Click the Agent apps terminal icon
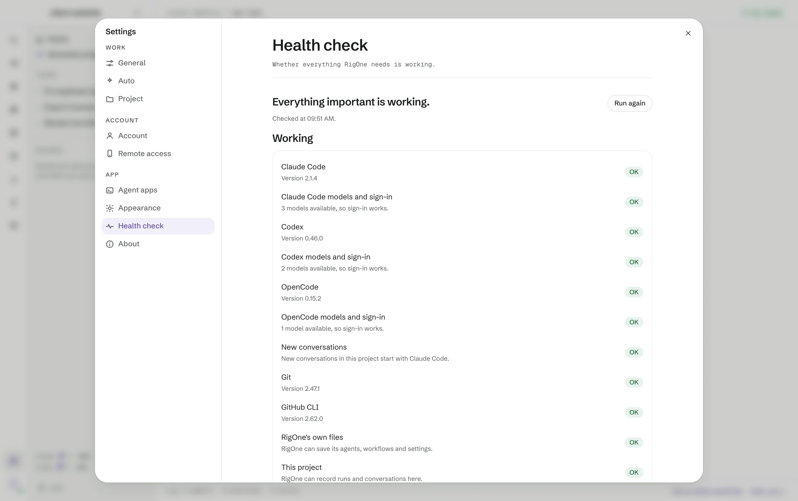Viewport: 798px width, 501px height. tap(110, 190)
